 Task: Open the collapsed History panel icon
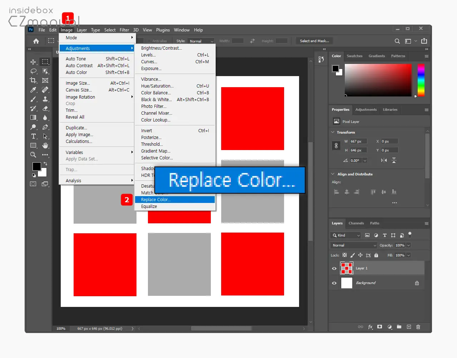(321, 59)
